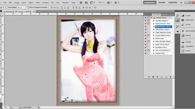Toggle dialog box for Make Clip Path action
The width and height of the screenshot is (195, 109).
pyautogui.click(x=148, y=41)
